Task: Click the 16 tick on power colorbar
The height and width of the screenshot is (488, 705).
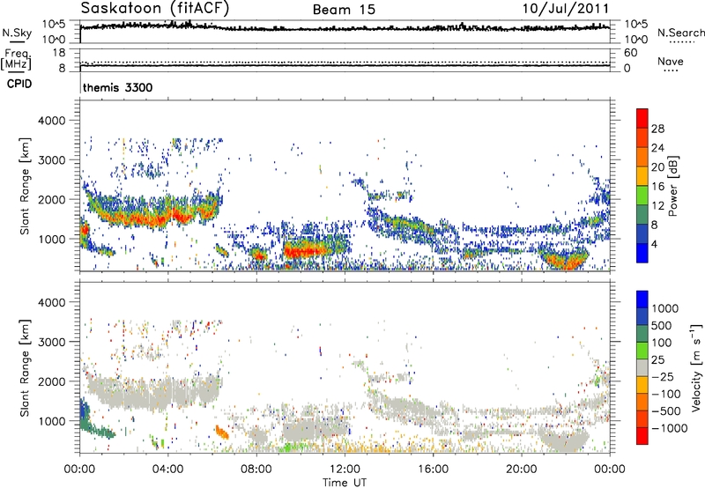Action: (x=657, y=187)
